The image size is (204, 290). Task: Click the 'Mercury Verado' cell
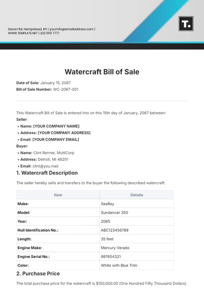pyautogui.click(x=137, y=248)
